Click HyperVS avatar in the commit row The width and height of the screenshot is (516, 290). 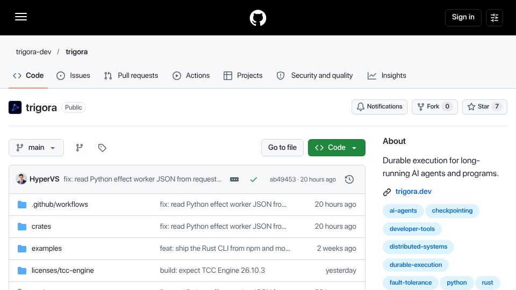point(21,179)
